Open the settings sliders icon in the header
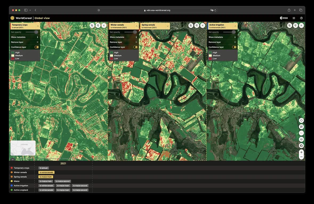Image resolution: width=314 pixels, height=204 pixels. pos(294,18)
